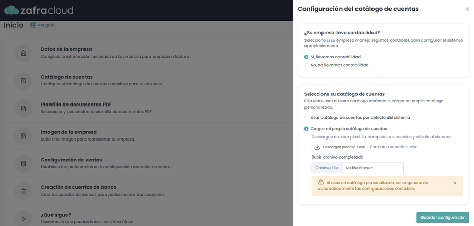Screen dimensions: 474x226
Task: Select 'Cargar mi propio catálogo de cuentas'
Action: coord(307,129)
